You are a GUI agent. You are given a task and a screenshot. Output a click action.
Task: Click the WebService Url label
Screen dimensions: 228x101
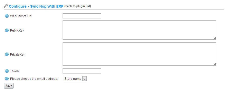21,16
